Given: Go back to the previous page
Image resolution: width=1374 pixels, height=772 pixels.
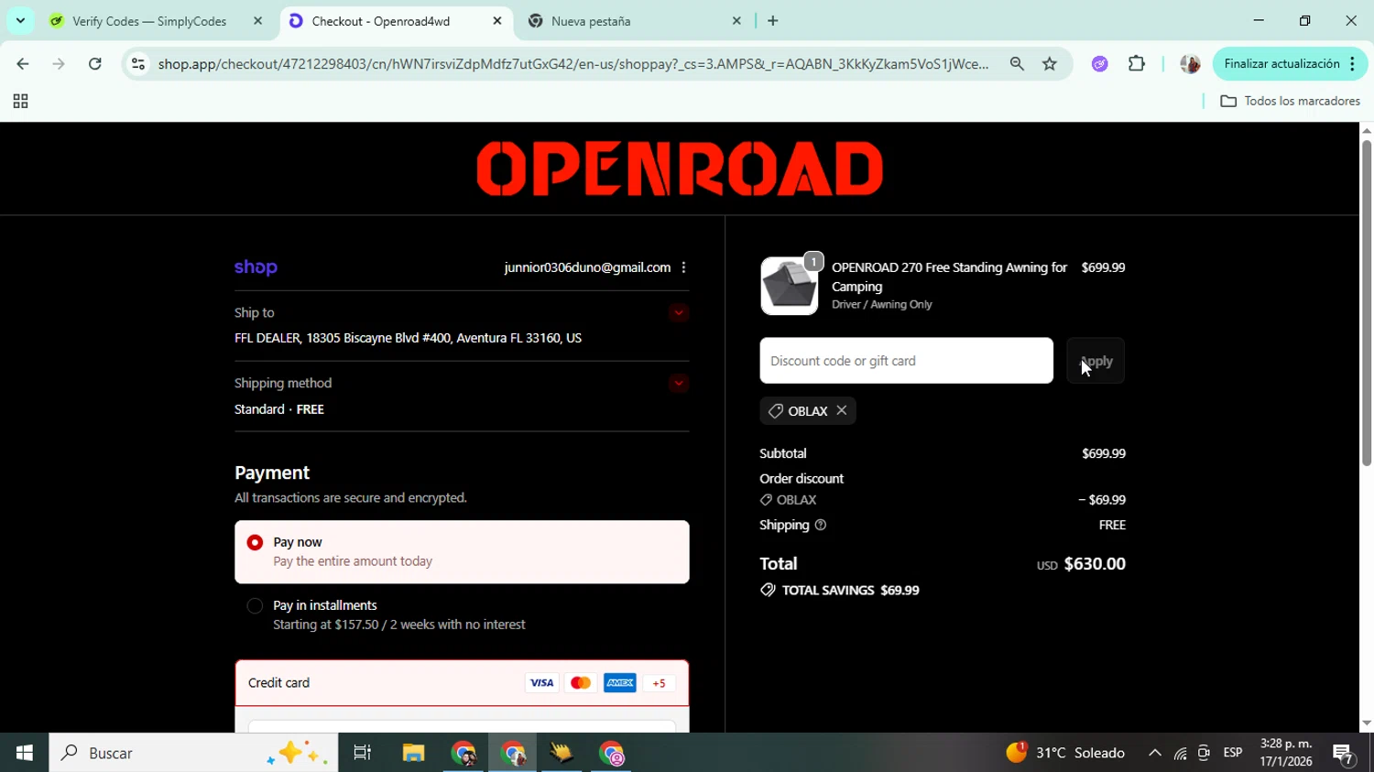Looking at the screenshot, I should [x=22, y=64].
